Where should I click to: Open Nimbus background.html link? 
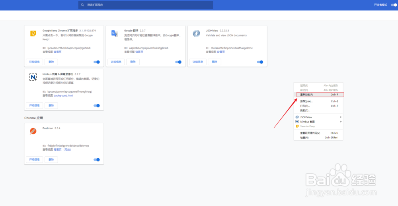coord(63,95)
